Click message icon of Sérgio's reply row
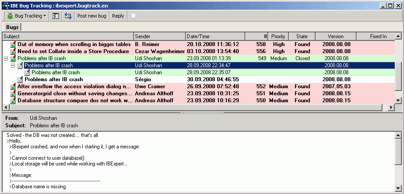The width and height of the screenshot is (404, 194). click(20, 79)
